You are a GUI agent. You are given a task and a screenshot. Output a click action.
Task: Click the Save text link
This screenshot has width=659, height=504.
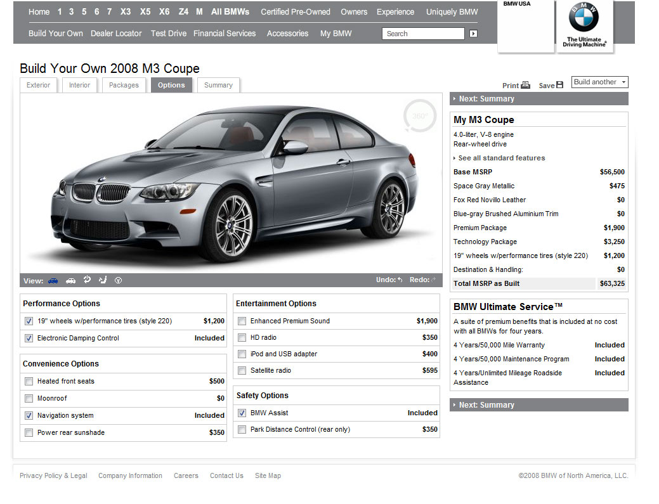point(546,86)
